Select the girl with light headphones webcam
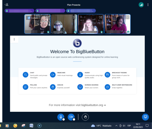 [x=64, y=24]
